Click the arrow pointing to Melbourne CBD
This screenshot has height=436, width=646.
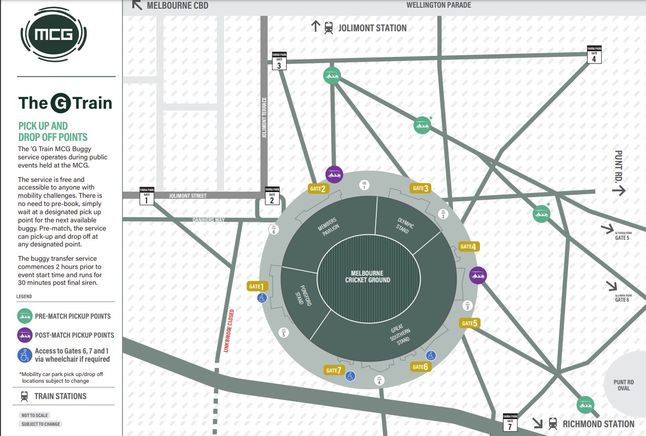click(137, 5)
